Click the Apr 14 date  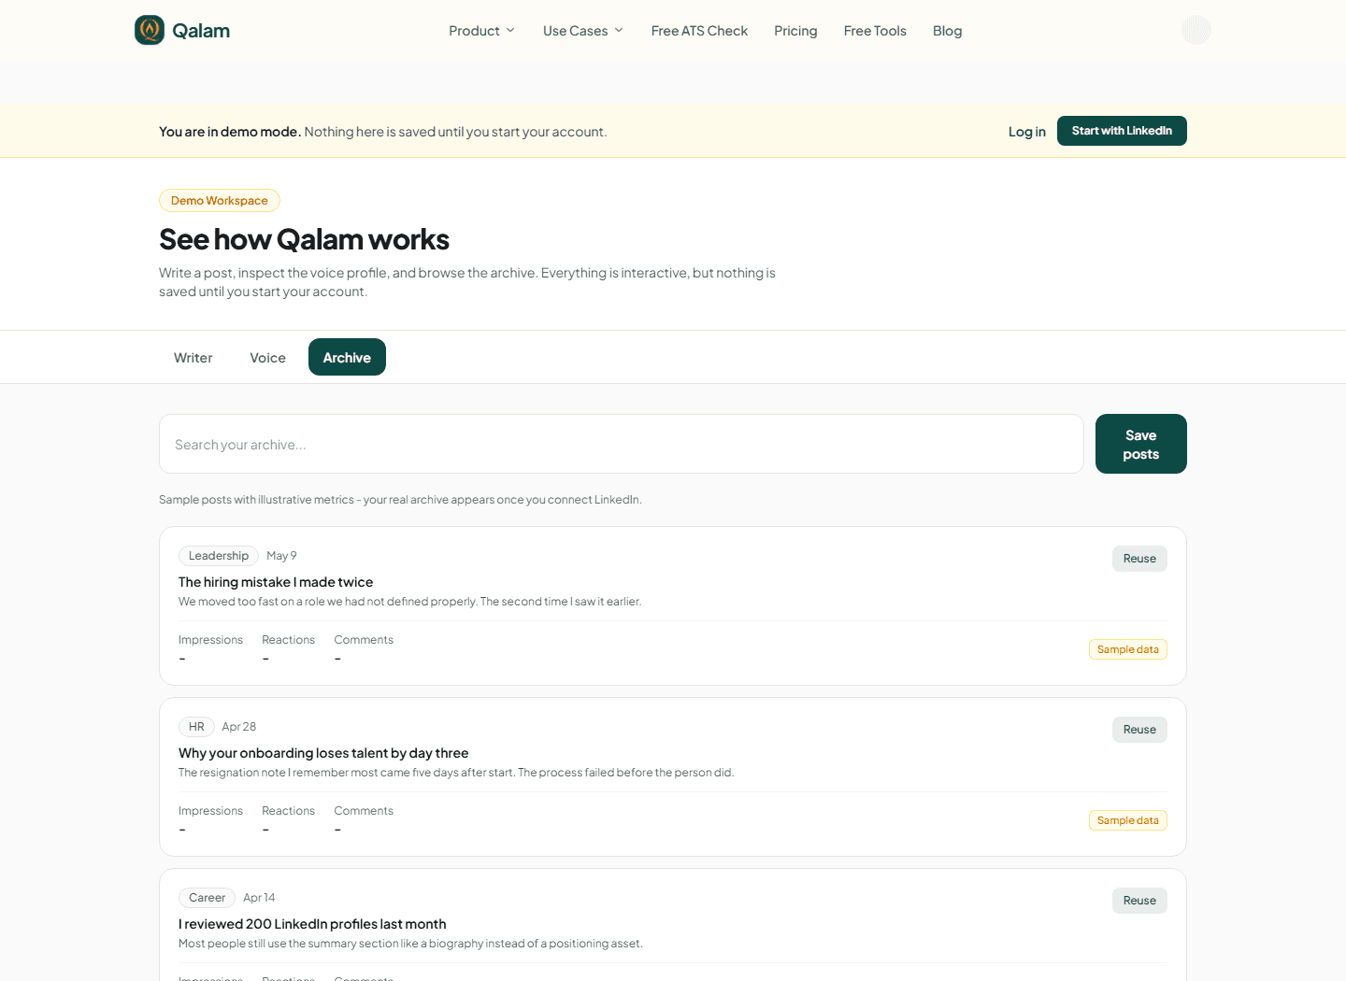[259, 898]
